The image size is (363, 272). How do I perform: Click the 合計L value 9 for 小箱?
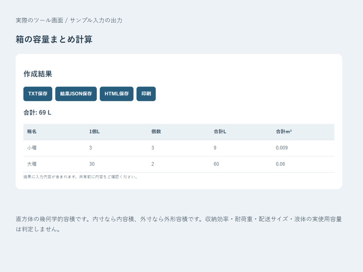point(215,148)
